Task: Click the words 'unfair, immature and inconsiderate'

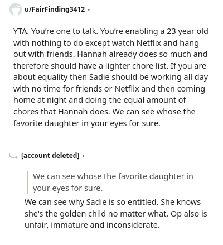Action: (92, 225)
